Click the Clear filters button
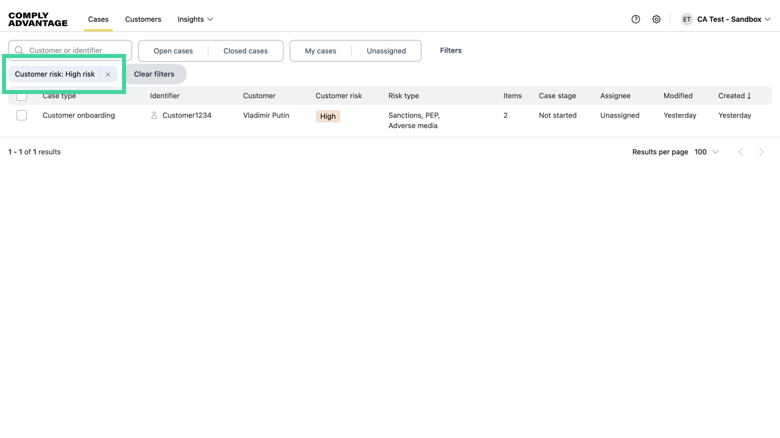Viewport: 780px width, 438px height. 154,74
